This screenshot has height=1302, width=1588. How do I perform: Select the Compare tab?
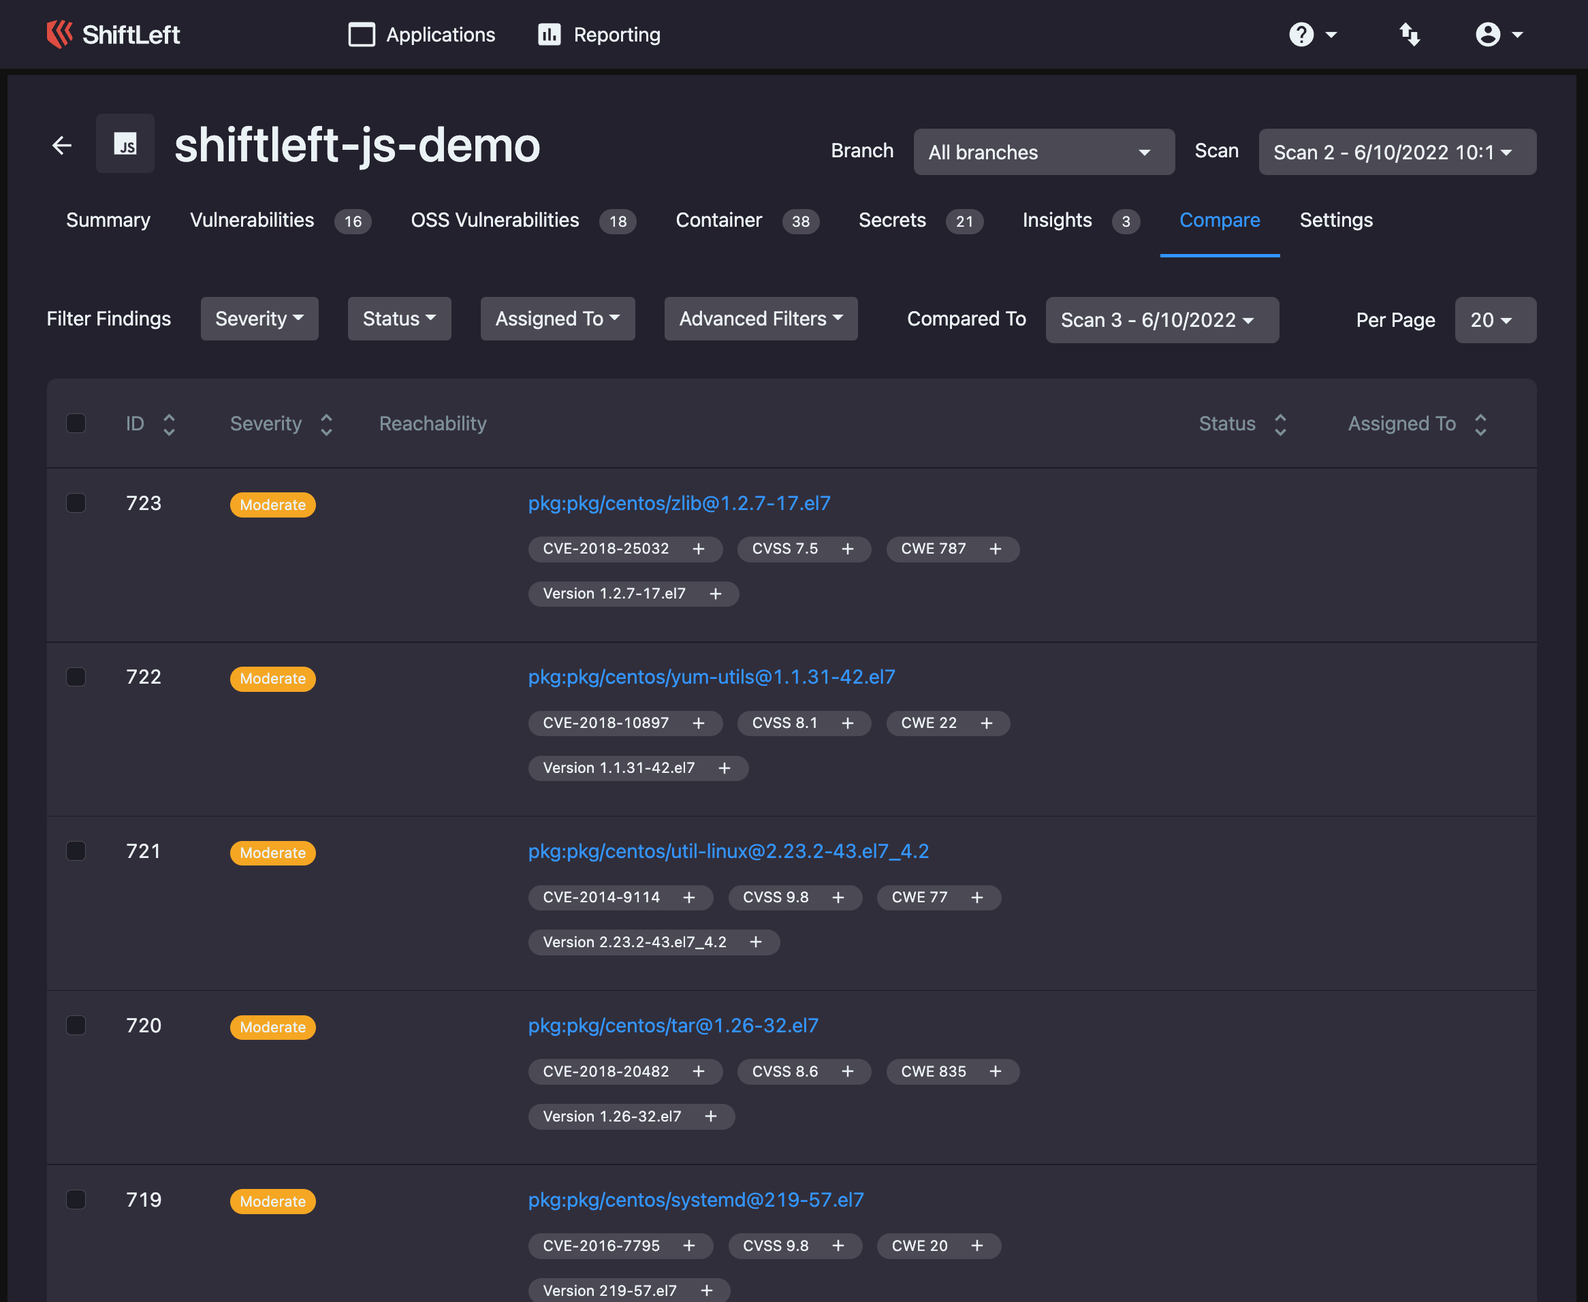[x=1219, y=220]
